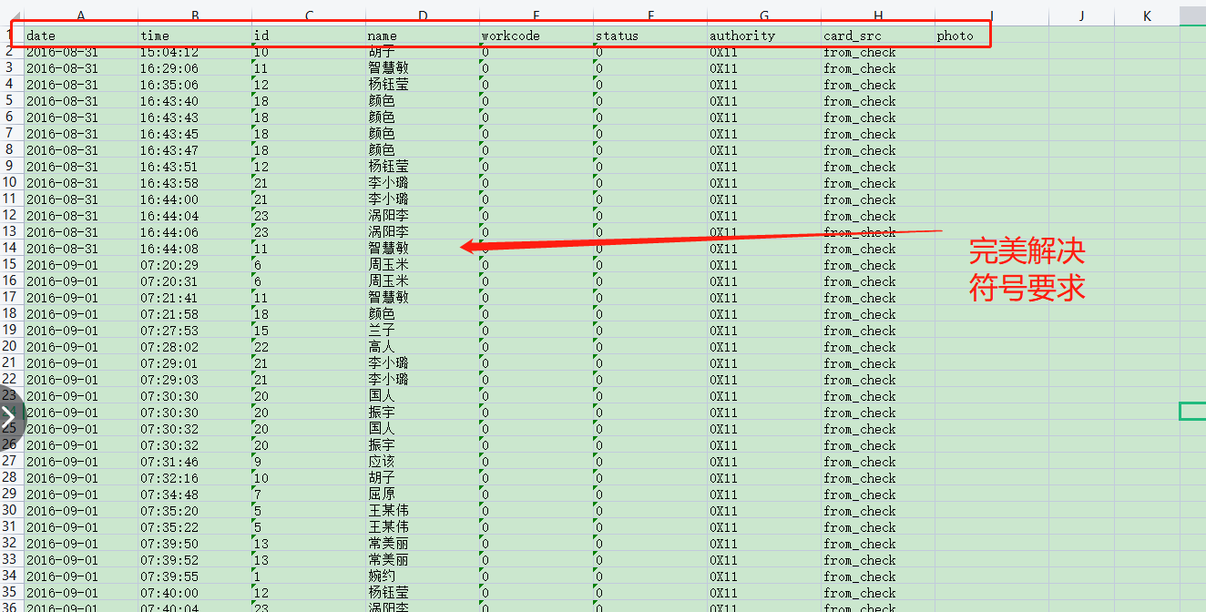Click id cell 1 in 婉约 row
Screen dimensions: 1206x612
tap(309, 576)
